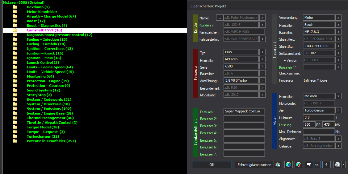Click the McLaren 650S (Original) root item
The image size is (348, 174).
click(x=23, y=2)
